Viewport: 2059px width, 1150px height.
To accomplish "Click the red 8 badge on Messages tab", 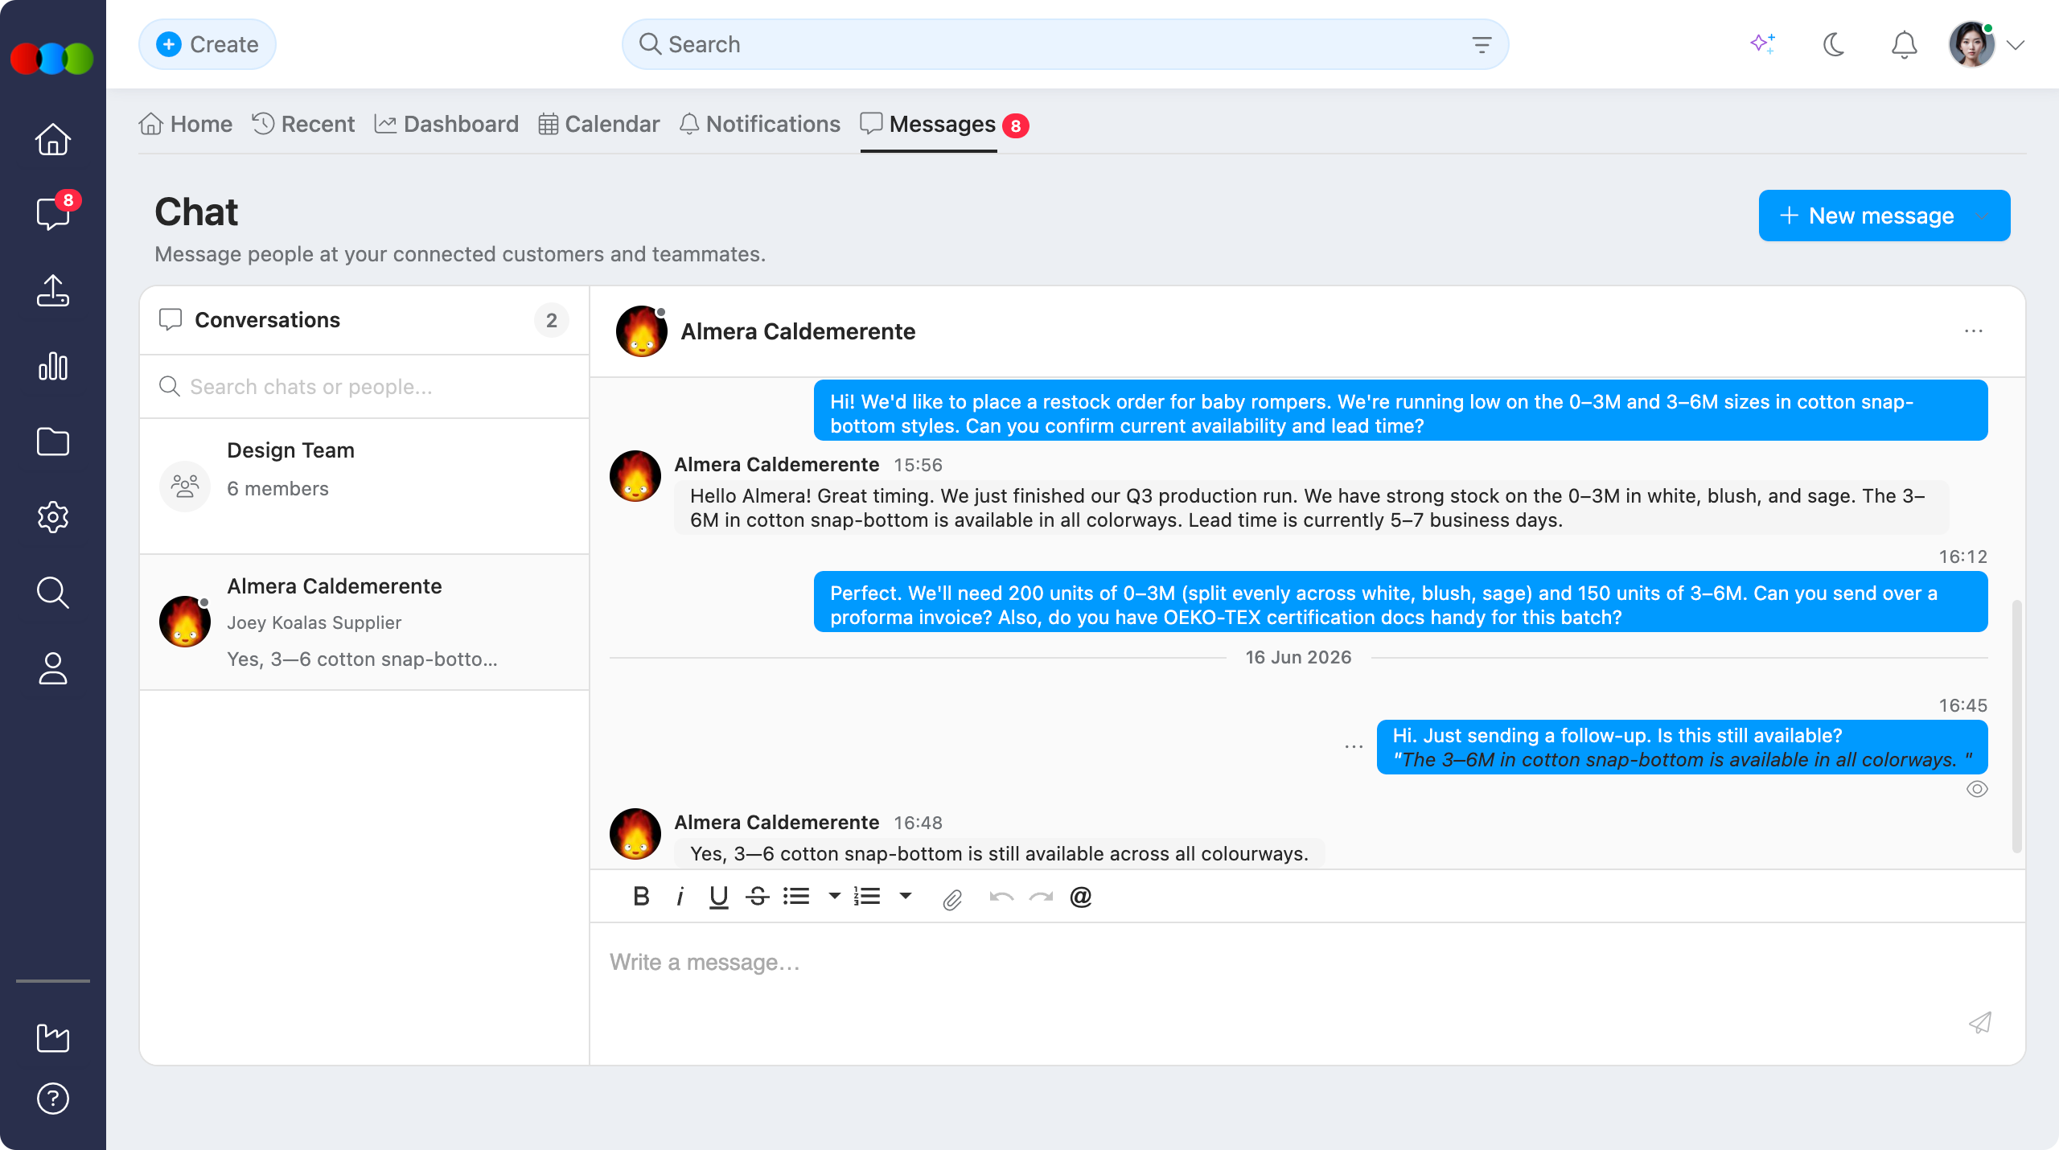I will click(1016, 125).
